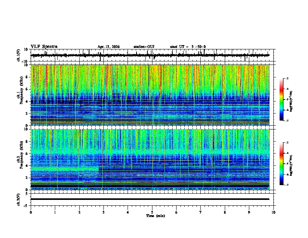
Task: Click the "4" kHz tick on ch.1 frequency axis
Action: coord(27,101)
